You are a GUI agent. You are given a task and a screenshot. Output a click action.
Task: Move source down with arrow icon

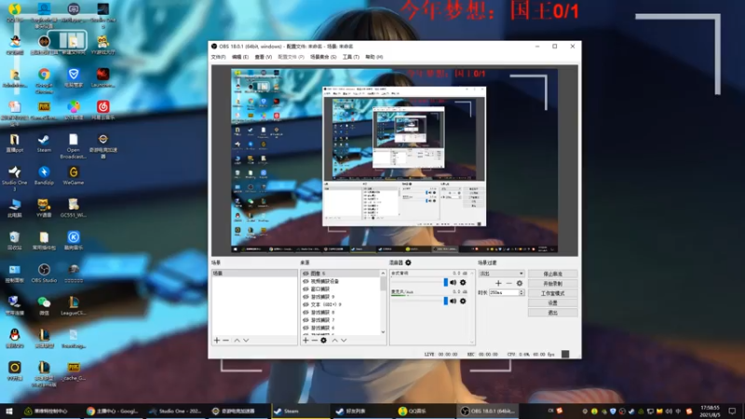(x=344, y=341)
